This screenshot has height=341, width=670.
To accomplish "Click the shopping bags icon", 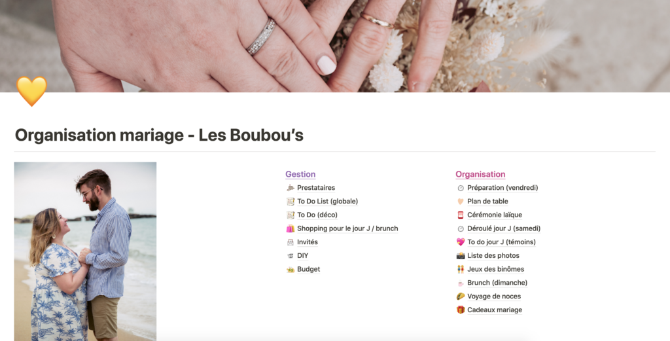I will [290, 228].
